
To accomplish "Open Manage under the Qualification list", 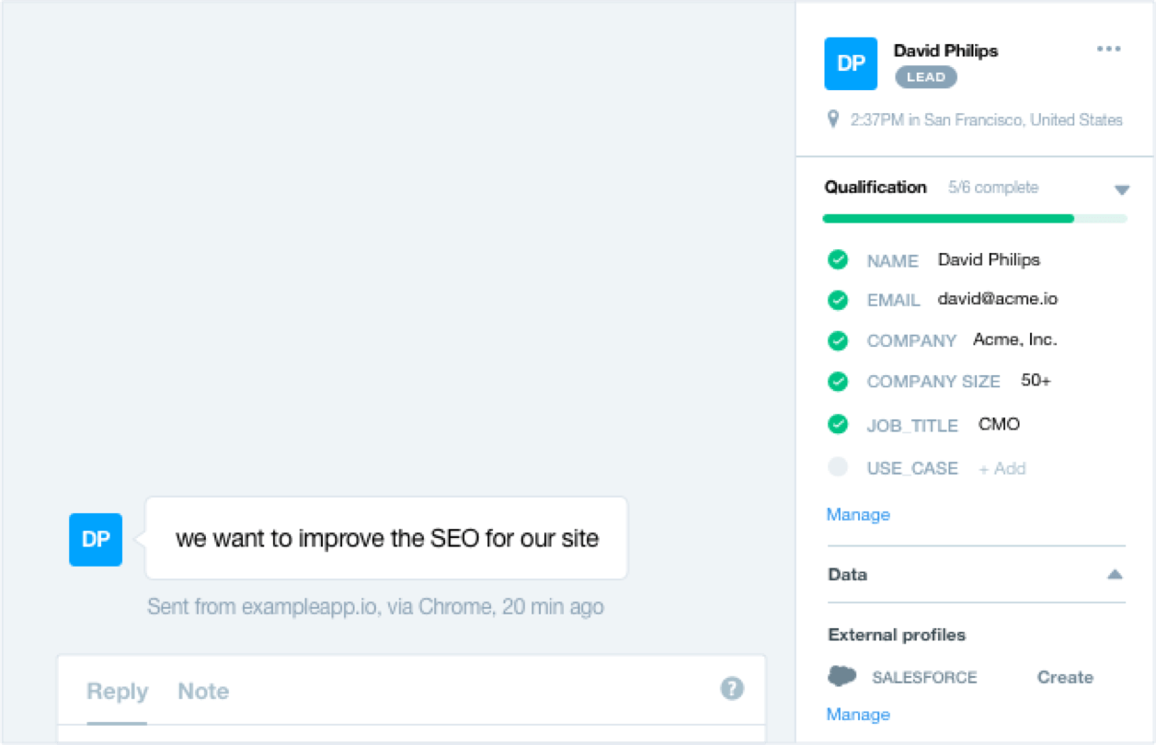I will (x=857, y=514).
